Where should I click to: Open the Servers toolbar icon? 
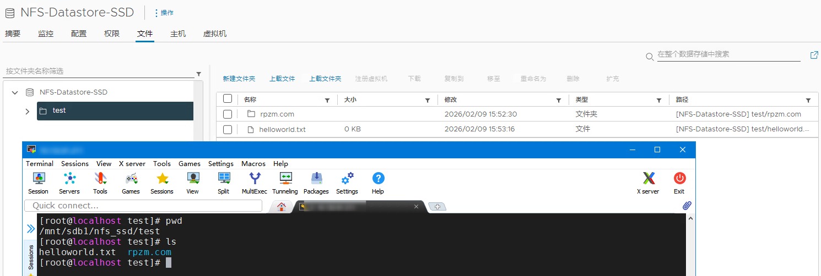coord(69,179)
